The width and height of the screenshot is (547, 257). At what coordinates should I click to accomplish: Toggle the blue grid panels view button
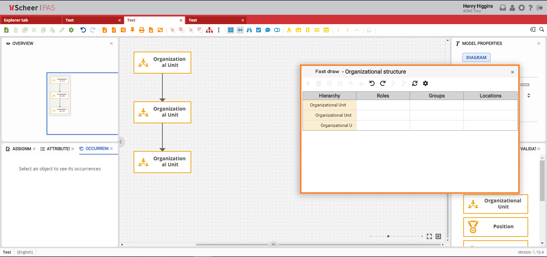(x=231, y=30)
